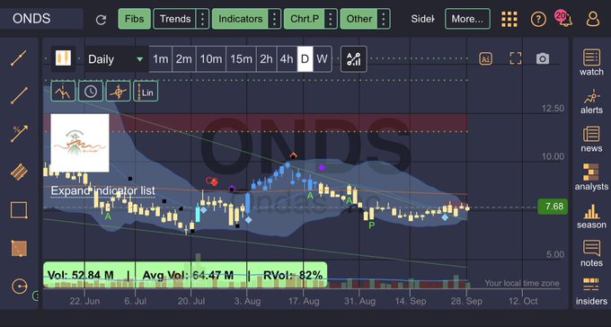
Task: Select the D daily timeframe
Action: point(305,59)
